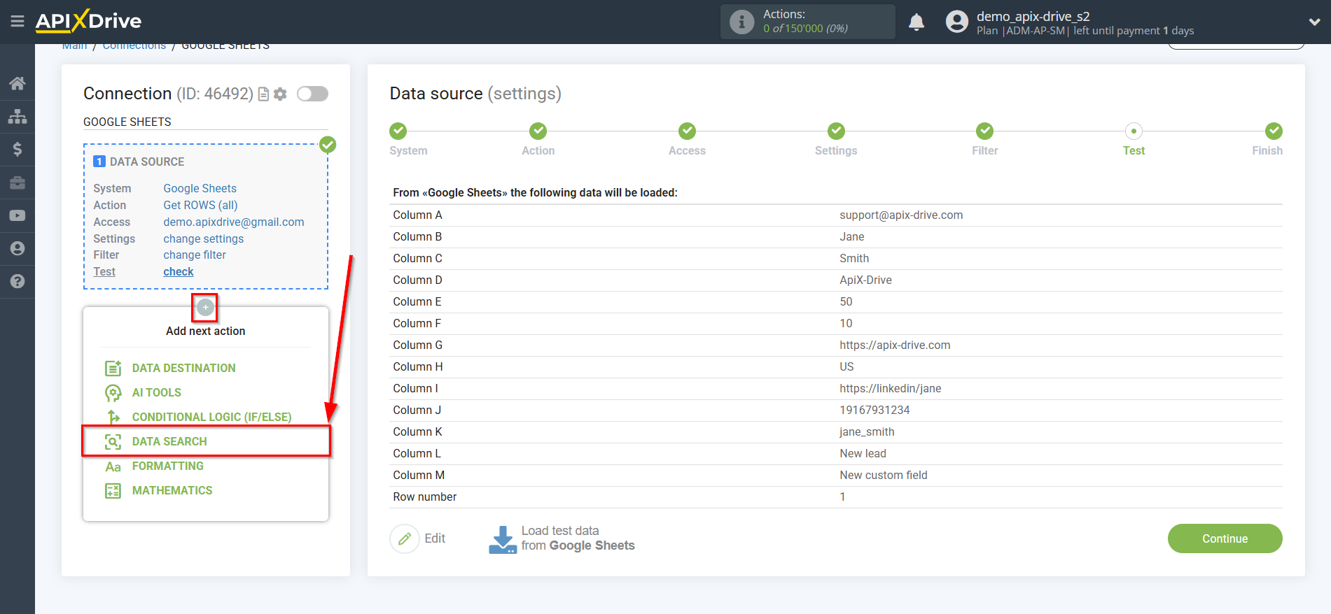Image resolution: width=1331 pixels, height=614 pixels.
Task: Click the Formatting Aa icon
Action: point(113,466)
